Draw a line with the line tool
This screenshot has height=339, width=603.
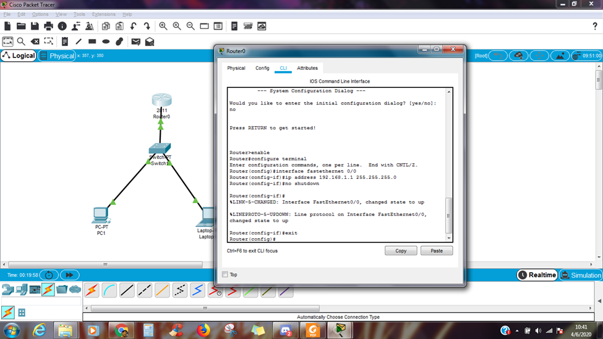pyautogui.click(x=79, y=41)
